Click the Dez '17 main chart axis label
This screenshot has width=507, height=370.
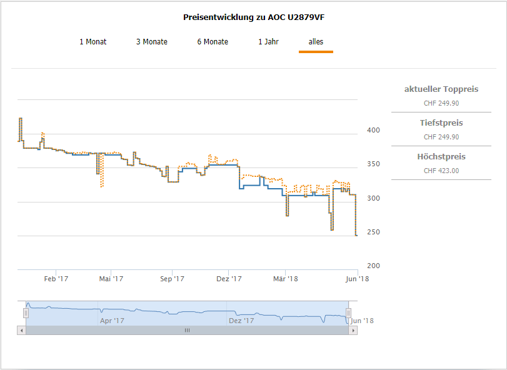pyautogui.click(x=229, y=279)
